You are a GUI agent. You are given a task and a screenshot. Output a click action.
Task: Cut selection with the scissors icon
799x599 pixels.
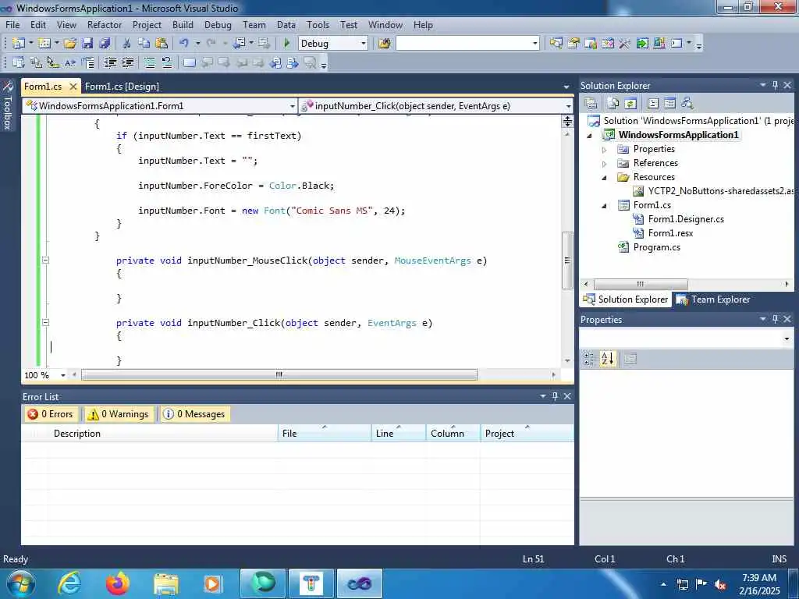tap(127, 44)
